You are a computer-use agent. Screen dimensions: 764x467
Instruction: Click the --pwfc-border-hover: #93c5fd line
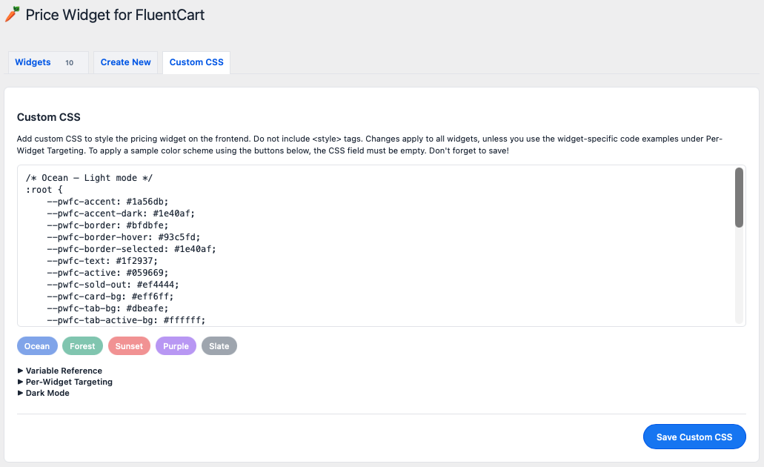pos(124,237)
